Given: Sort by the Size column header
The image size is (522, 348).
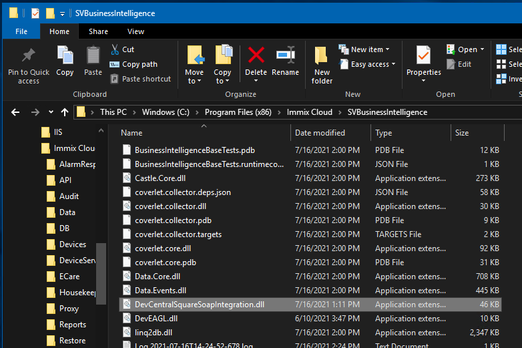Looking at the screenshot, I should tap(478, 132).
